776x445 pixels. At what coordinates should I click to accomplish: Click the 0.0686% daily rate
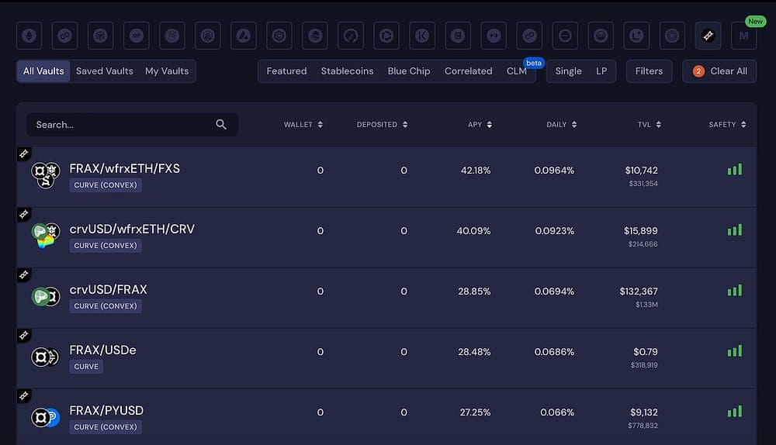coord(554,352)
